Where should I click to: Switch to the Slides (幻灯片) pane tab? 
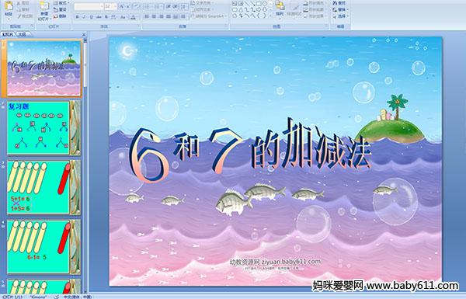click(x=8, y=34)
